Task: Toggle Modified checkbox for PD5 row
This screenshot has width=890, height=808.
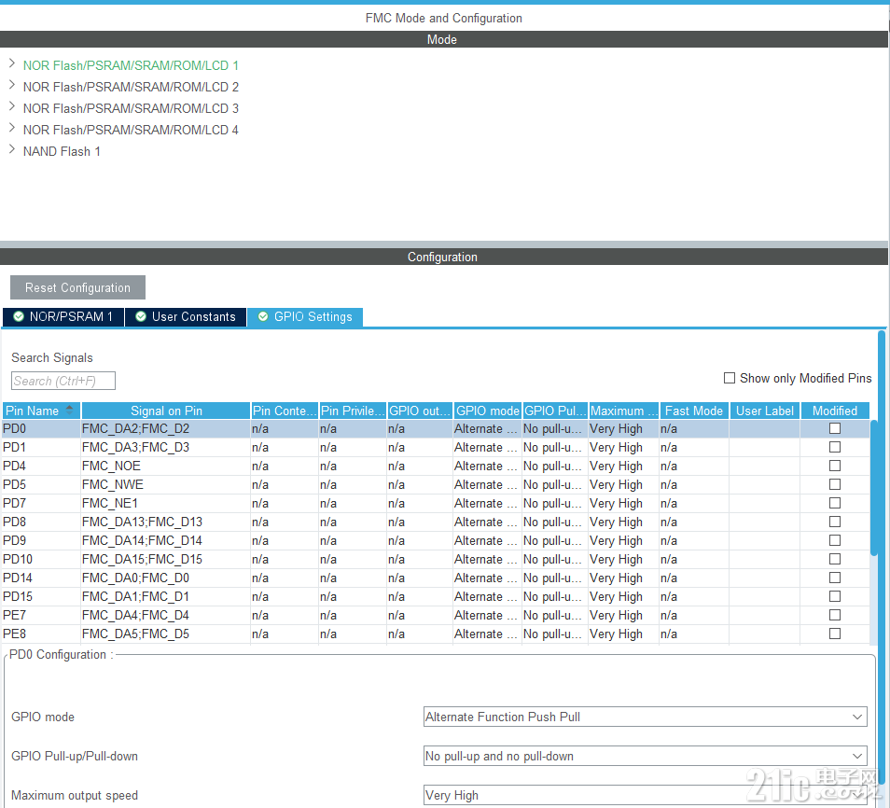Action: [834, 484]
